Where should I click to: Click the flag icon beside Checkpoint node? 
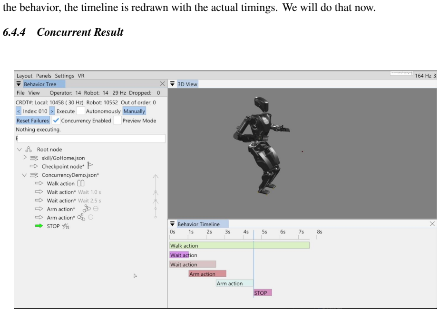[90, 166]
